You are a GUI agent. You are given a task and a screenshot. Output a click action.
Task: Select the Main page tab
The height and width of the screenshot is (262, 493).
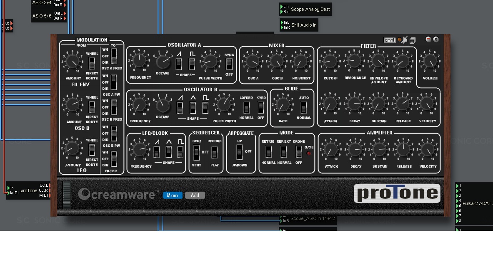(x=172, y=195)
